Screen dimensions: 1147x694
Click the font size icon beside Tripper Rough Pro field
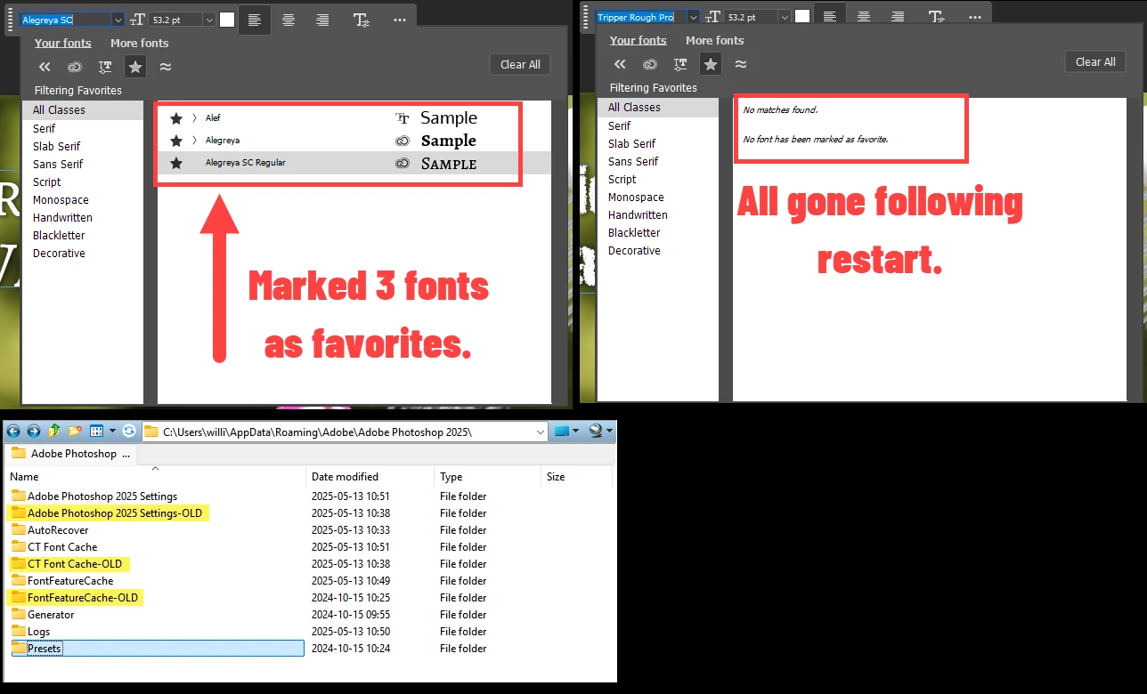(712, 17)
